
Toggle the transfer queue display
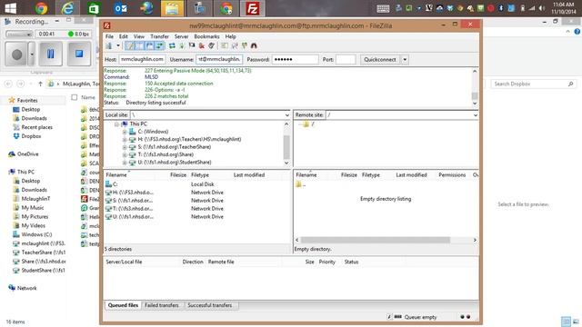pos(159,46)
